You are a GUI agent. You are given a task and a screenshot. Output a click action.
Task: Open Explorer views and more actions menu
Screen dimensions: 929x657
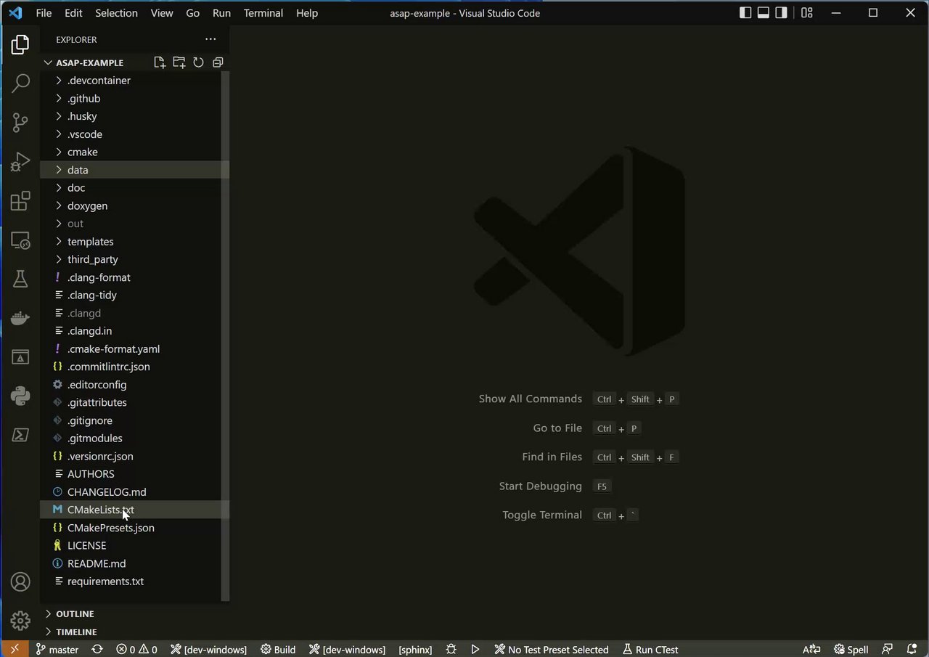(x=210, y=39)
